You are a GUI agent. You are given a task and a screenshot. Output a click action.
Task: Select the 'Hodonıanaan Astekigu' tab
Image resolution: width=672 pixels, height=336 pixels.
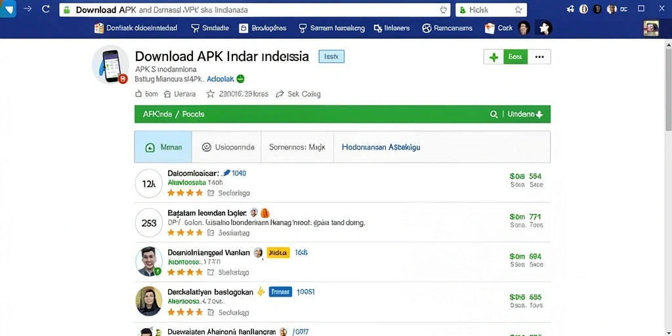pos(381,147)
